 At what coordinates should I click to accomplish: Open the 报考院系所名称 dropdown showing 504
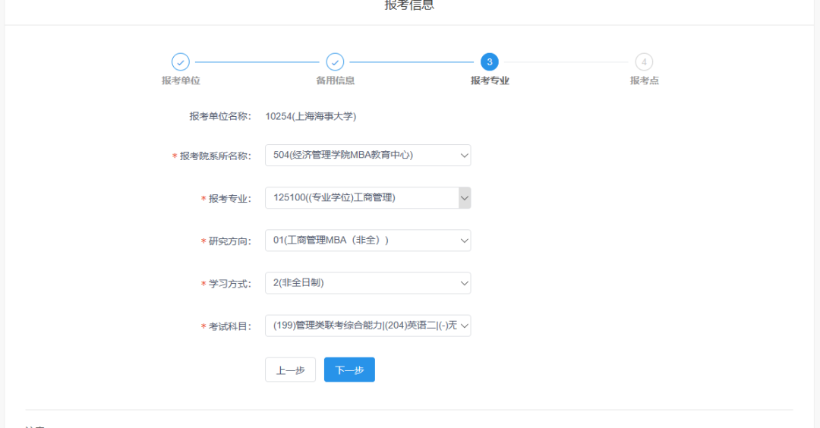(367, 156)
